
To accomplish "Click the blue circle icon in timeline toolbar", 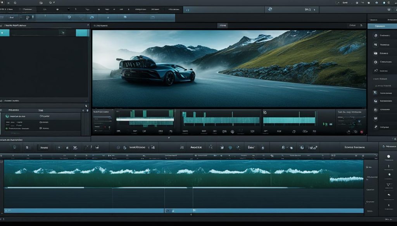I will click(230, 148).
